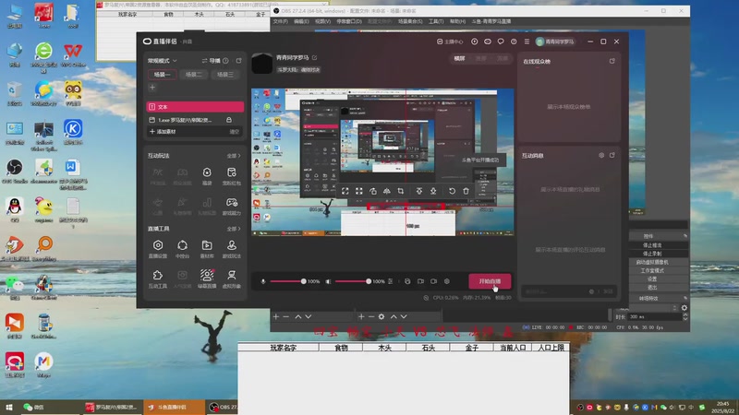Open the 虚拟形象 virtual avatar tool
Image resolution: width=739 pixels, height=415 pixels.
click(232, 279)
